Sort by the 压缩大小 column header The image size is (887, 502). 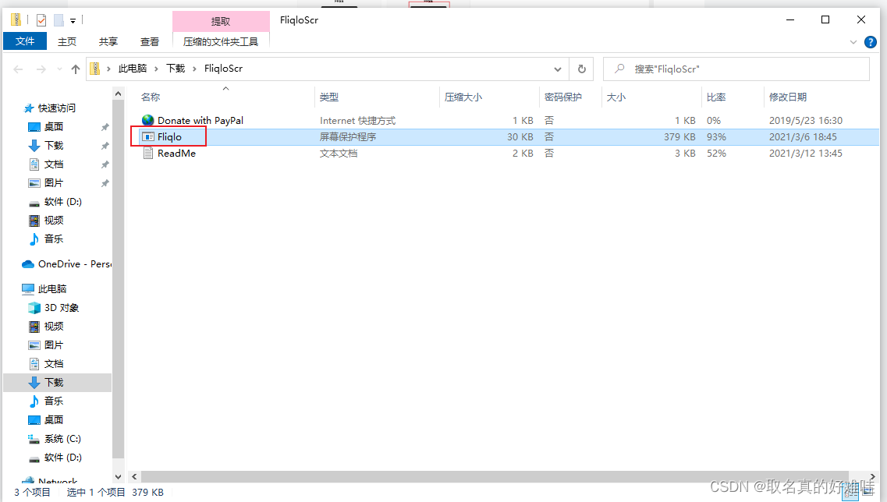463,97
